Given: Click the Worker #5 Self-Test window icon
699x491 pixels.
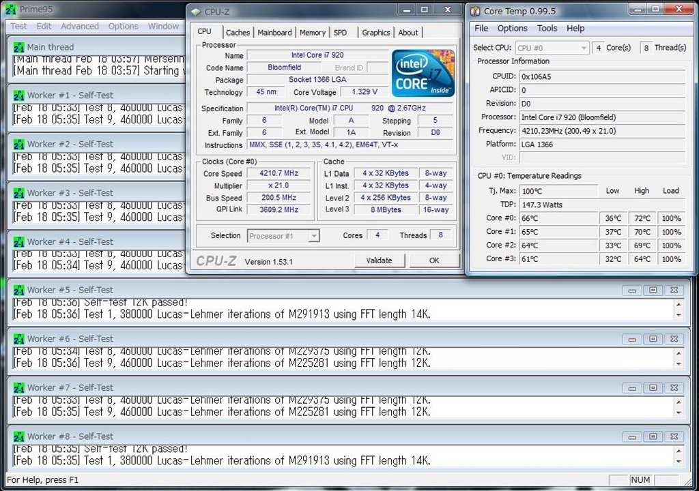Looking at the screenshot, I should (x=19, y=290).
